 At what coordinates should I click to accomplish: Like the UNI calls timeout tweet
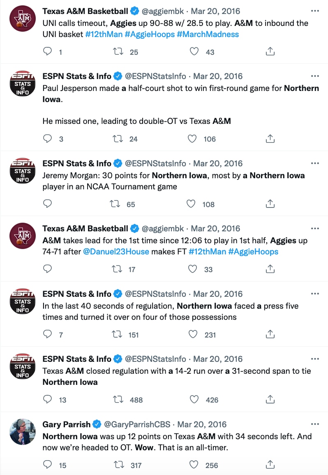pos(194,51)
